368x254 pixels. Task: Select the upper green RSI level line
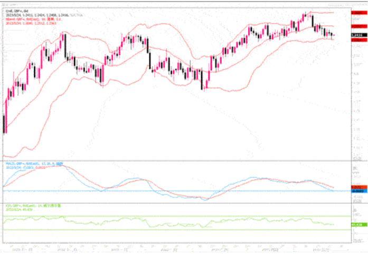158,216
